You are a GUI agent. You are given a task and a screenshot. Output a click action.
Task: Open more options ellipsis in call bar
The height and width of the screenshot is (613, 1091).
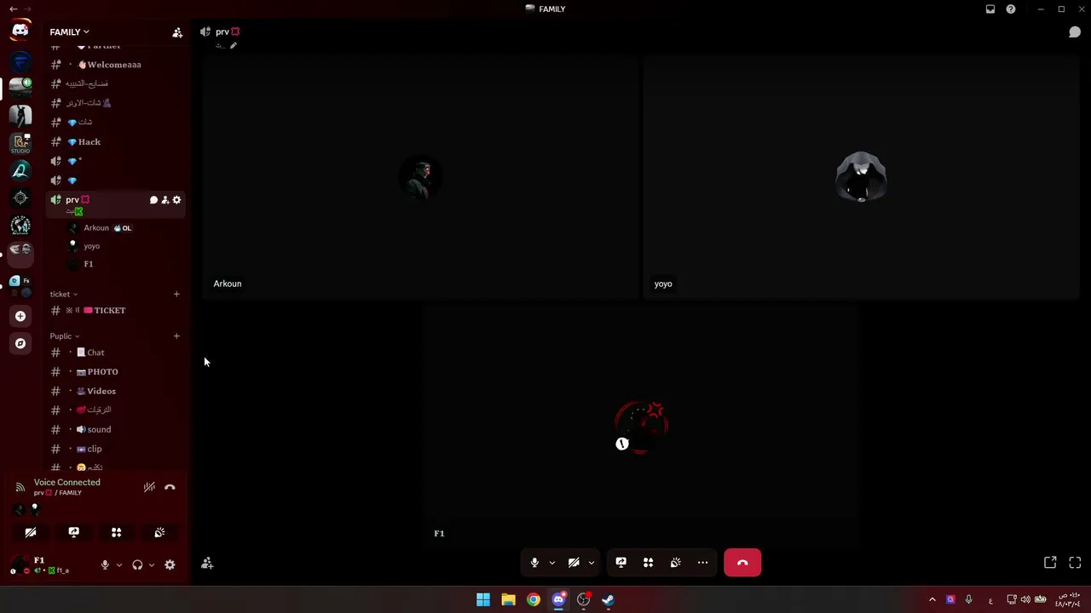tap(703, 563)
